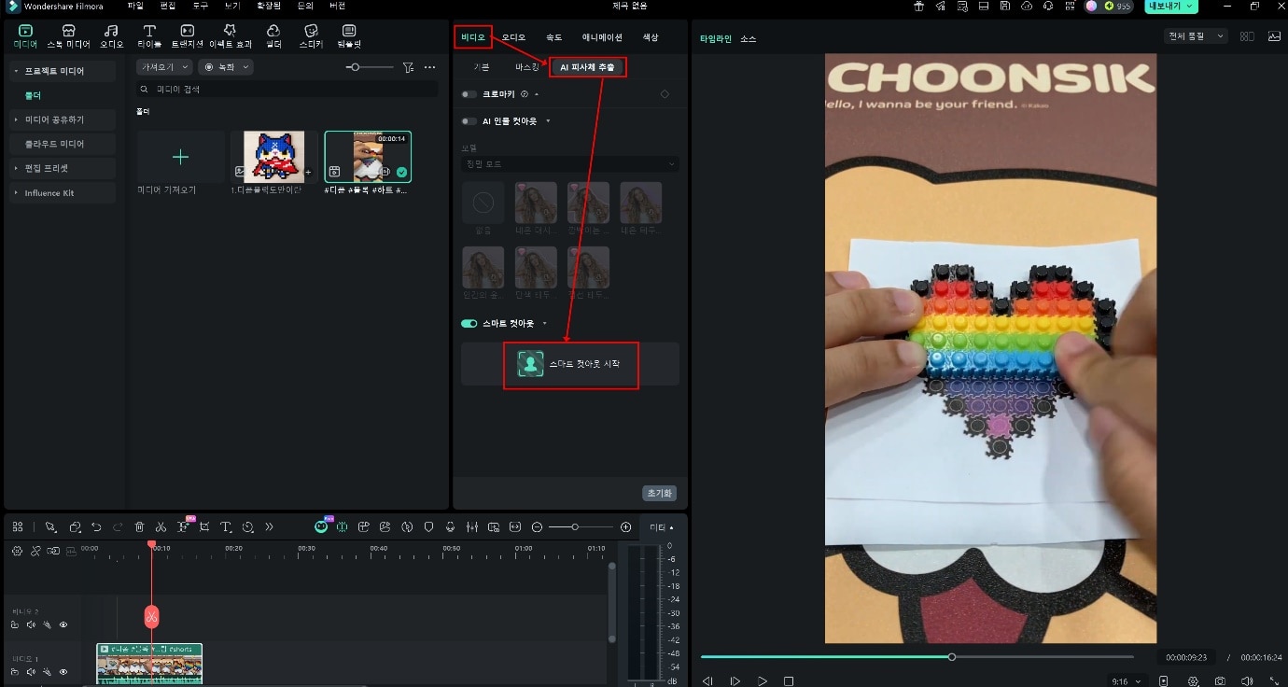Toggle the lock on the Video 1 track

point(15,672)
